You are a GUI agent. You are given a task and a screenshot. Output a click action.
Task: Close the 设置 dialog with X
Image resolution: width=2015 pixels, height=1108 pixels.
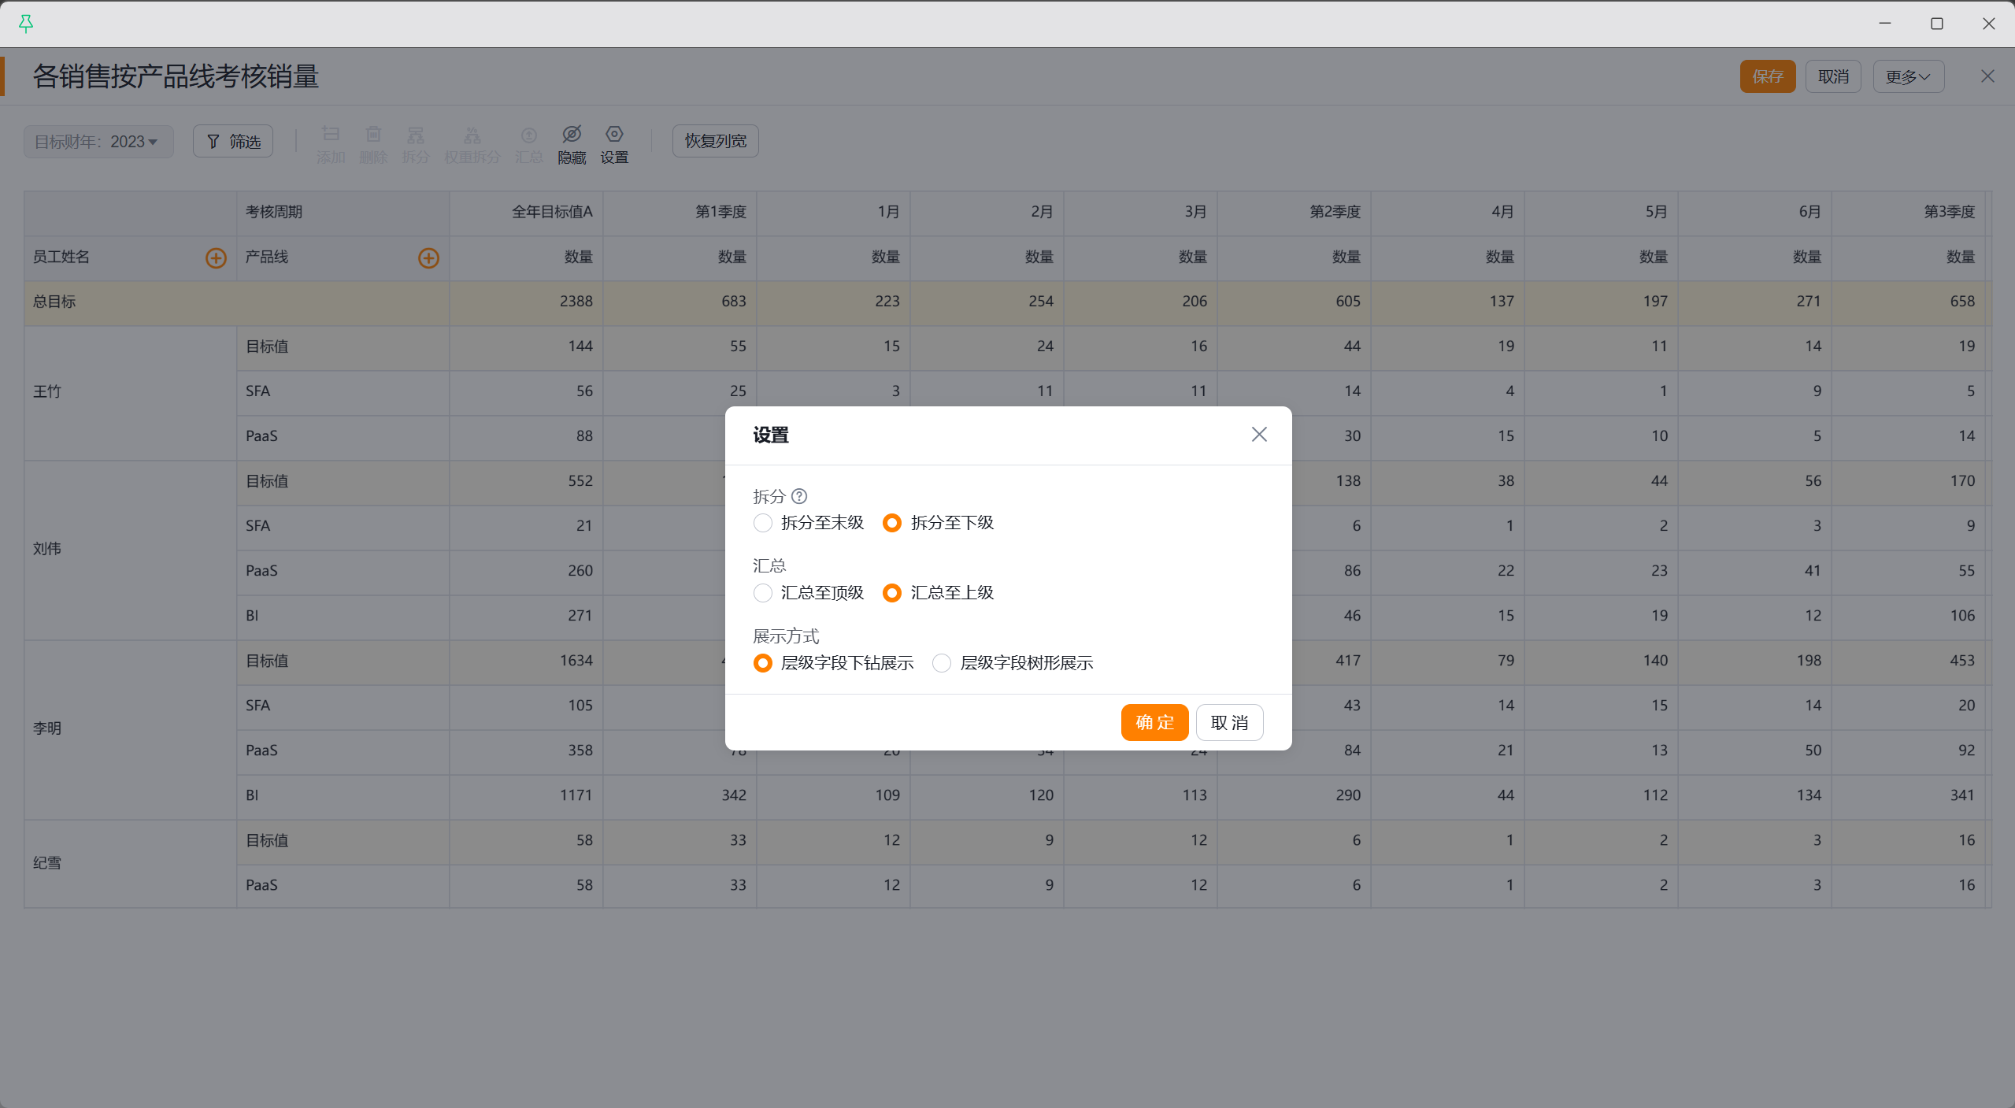click(x=1259, y=435)
